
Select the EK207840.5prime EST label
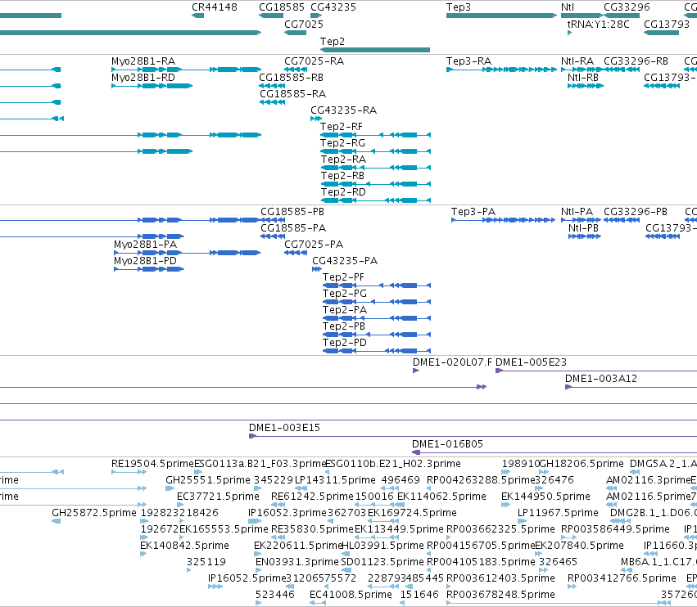click(580, 546)
